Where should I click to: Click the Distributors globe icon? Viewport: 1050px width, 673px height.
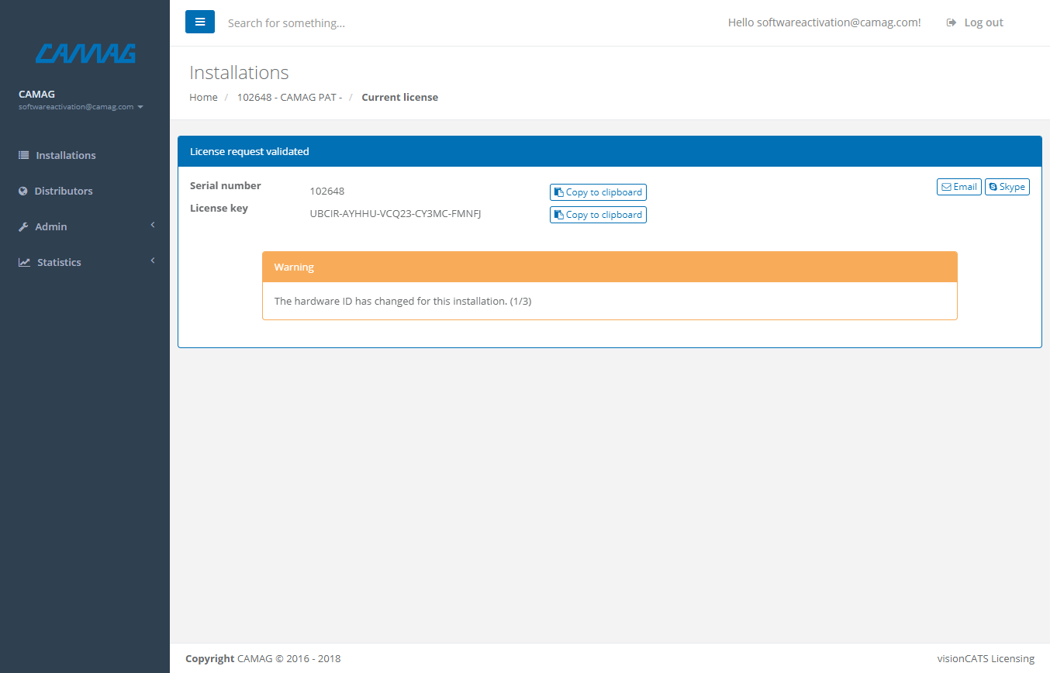click(22, 191)
